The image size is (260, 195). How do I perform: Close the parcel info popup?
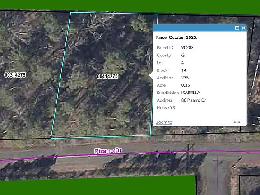(x=243, y=28)
